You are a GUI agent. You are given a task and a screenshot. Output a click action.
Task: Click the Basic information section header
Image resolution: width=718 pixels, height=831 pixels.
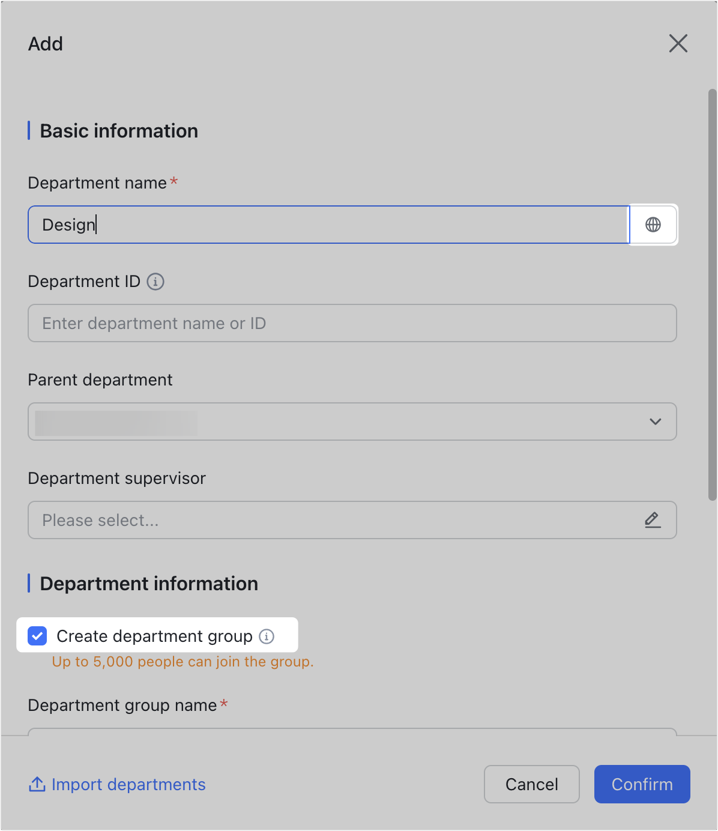click(x=118, y=131)
